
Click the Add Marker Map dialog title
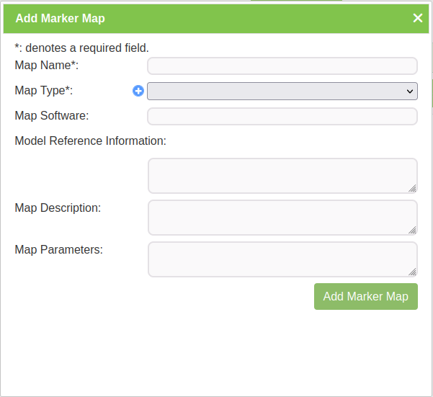pos(61,18)
